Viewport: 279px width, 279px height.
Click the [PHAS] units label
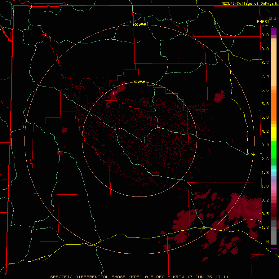pyautogui.click(x=262, y=21)
